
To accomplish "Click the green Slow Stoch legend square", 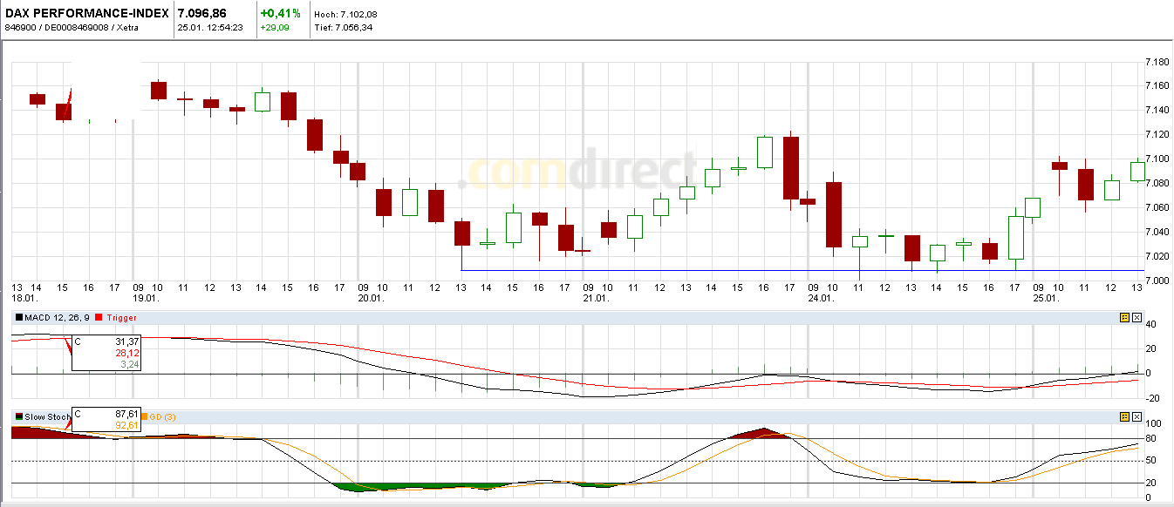I will click(19, 416).
